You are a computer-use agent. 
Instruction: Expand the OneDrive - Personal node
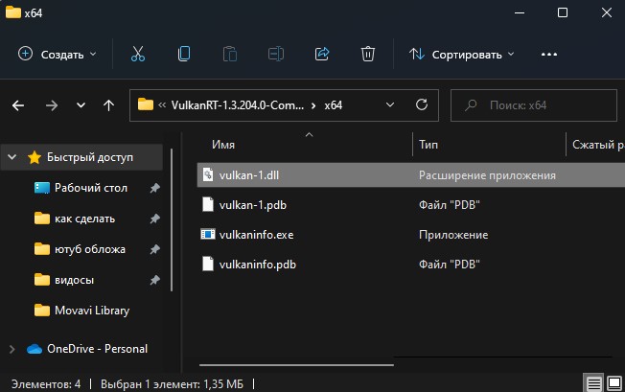click(x=12, y=349)
